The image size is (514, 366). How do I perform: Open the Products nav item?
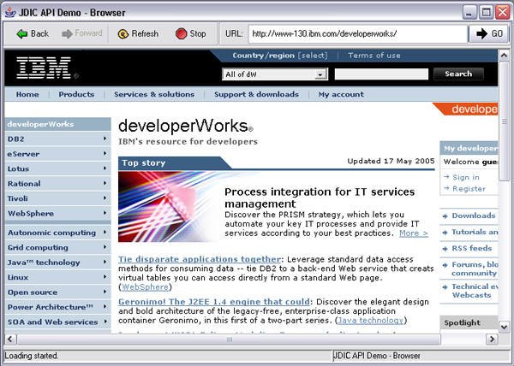(x=76, y=94)
